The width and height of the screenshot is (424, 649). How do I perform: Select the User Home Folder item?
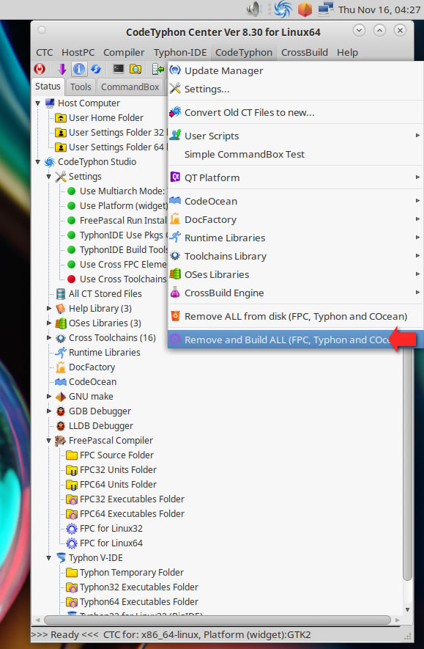tap(100, 118)
